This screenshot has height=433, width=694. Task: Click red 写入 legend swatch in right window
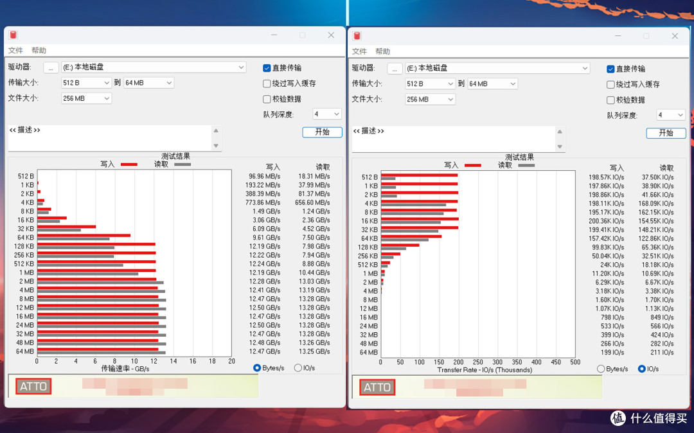473,165
